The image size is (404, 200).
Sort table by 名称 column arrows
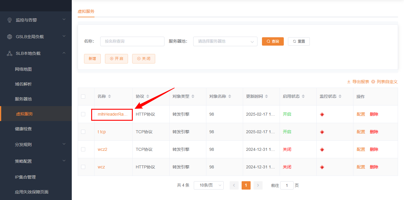(109, 97)
